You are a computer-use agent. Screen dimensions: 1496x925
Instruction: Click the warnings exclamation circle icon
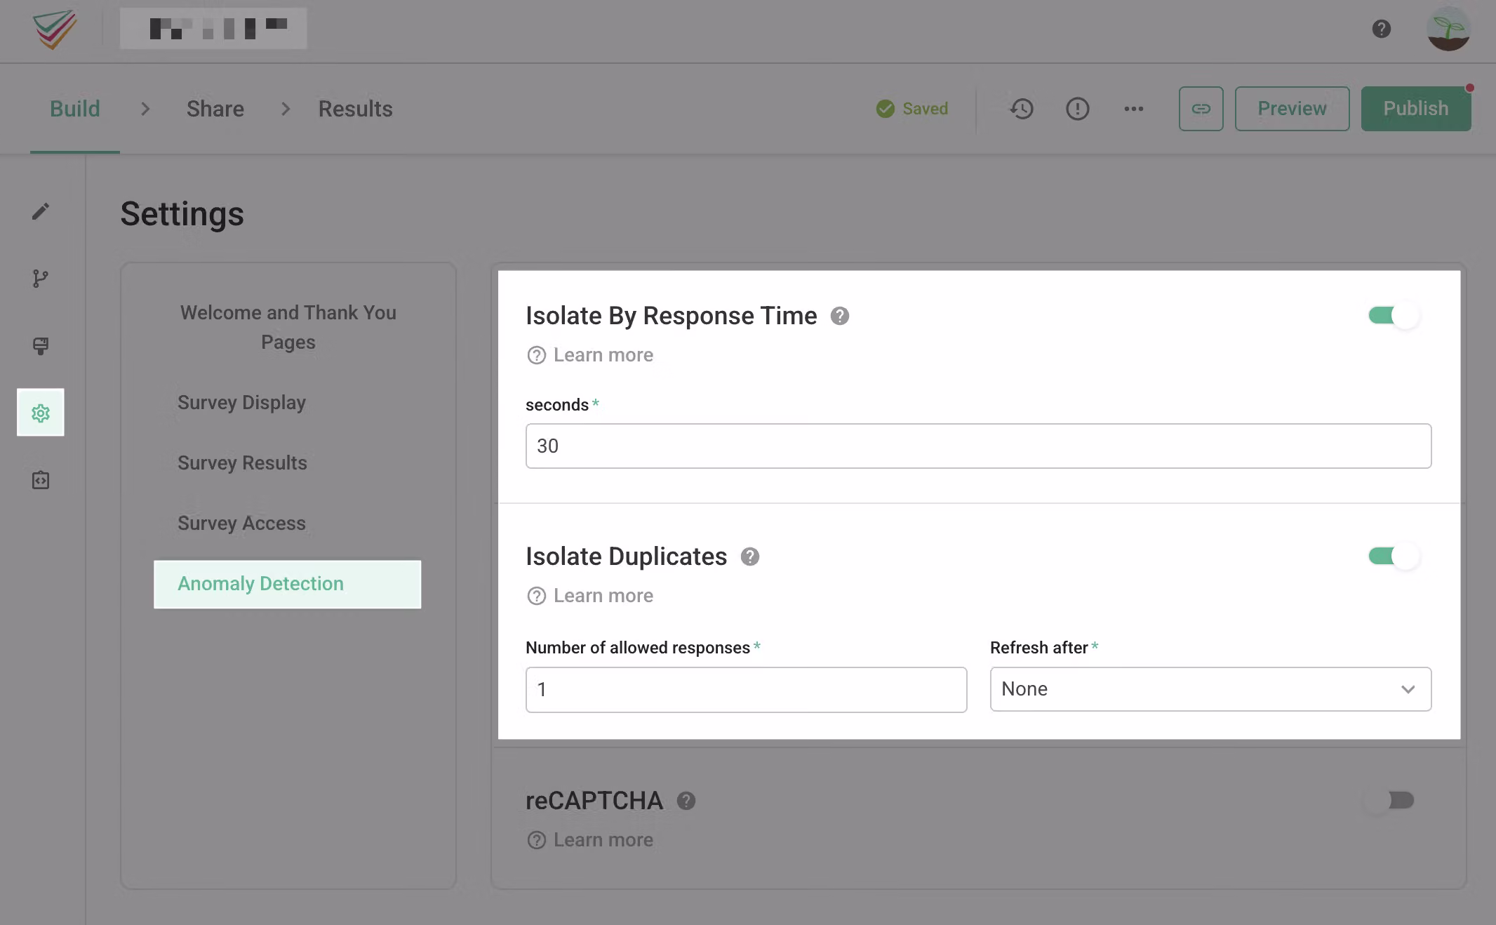click(1078, 109)
